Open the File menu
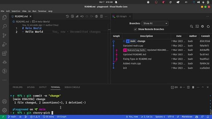 [2, 11]
